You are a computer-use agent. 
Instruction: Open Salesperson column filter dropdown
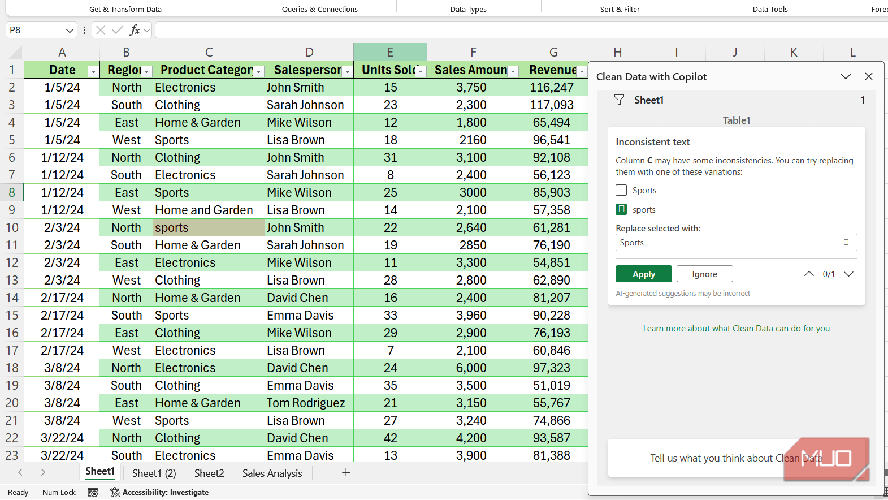pos(348,71)
